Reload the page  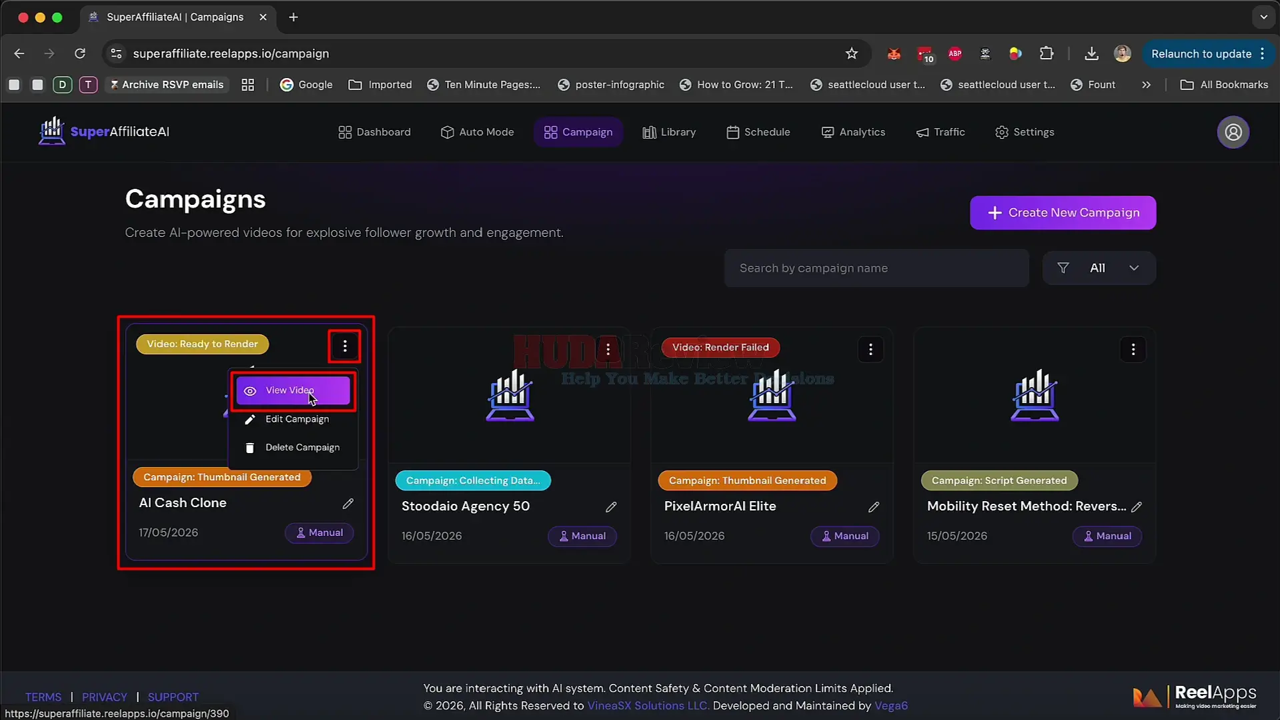point(80,53)
